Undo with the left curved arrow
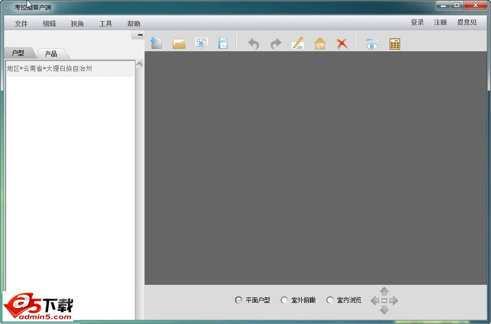The image size is (491, 324). click(254, 44)
